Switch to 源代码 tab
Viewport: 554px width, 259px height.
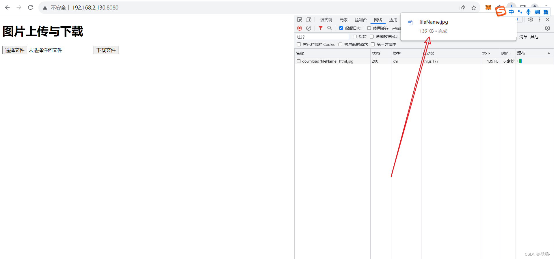pos(326,20)
